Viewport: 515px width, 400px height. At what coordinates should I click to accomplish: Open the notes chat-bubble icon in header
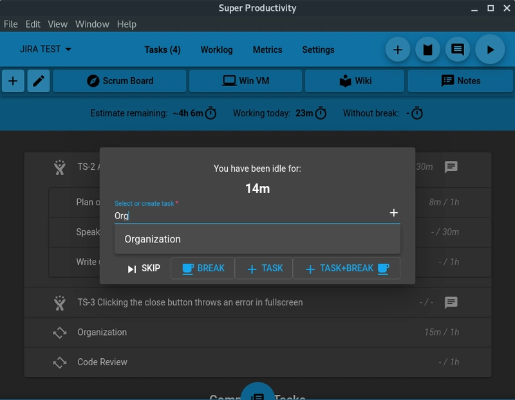coord(458,50)
